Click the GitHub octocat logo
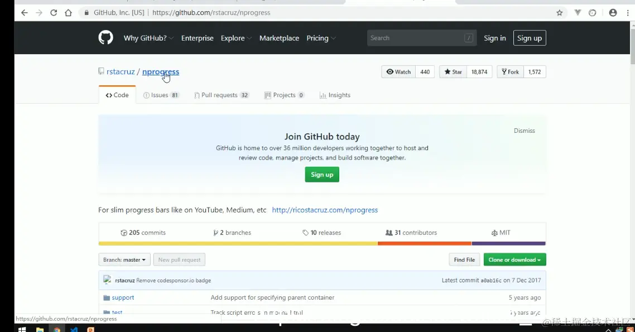635x332 pixels. coord(105,37)
